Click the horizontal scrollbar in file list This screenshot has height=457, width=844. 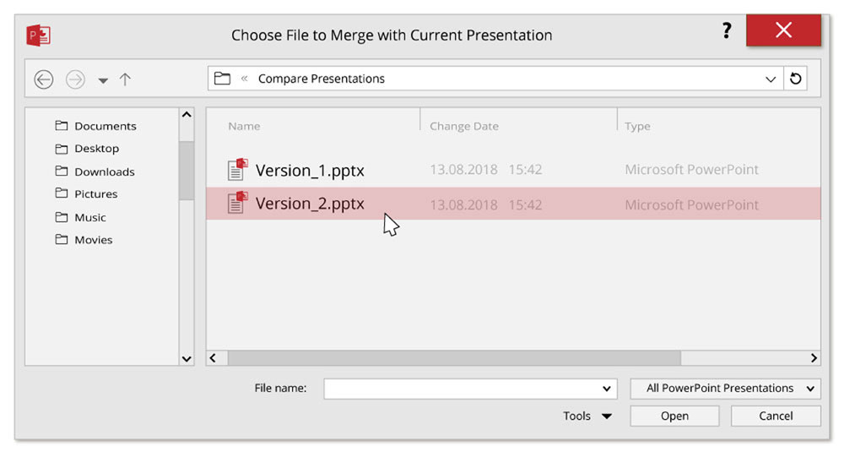(x=453, y=358)
